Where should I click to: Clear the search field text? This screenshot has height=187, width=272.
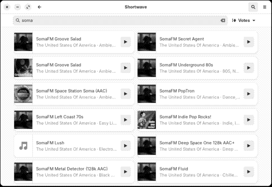223,20
